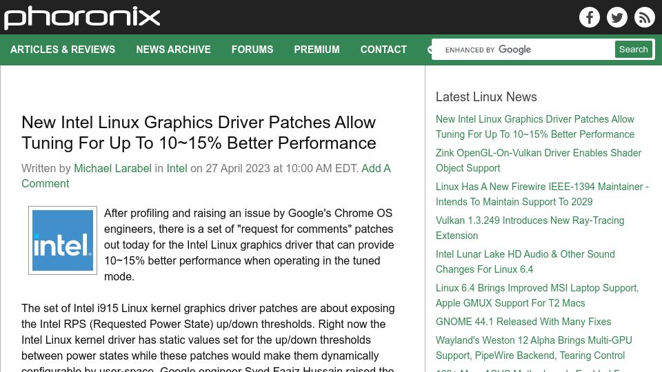Screen dimensions: 662x372
Task: Open the Intel category link
Action: [177, 168]
